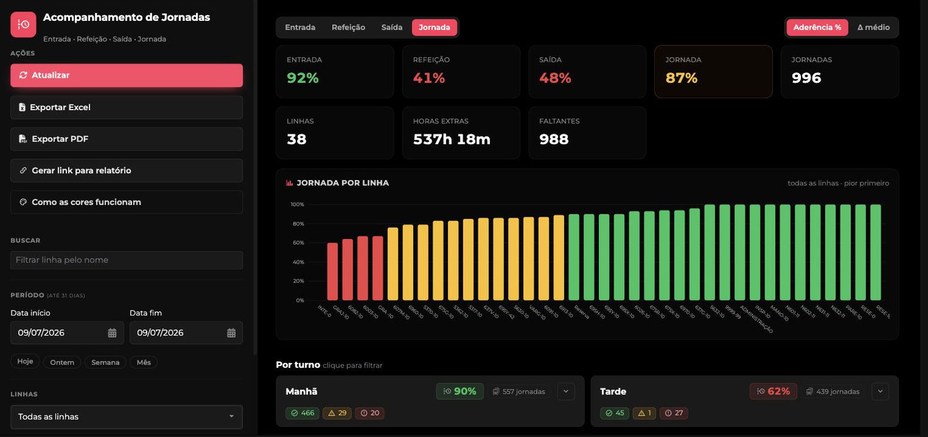Open the Todas as linhas dropdown

(126, 417)
